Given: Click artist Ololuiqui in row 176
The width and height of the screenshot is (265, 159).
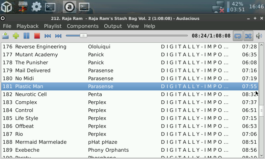Looking at the screenshot, I should click(x=99, y=47).
